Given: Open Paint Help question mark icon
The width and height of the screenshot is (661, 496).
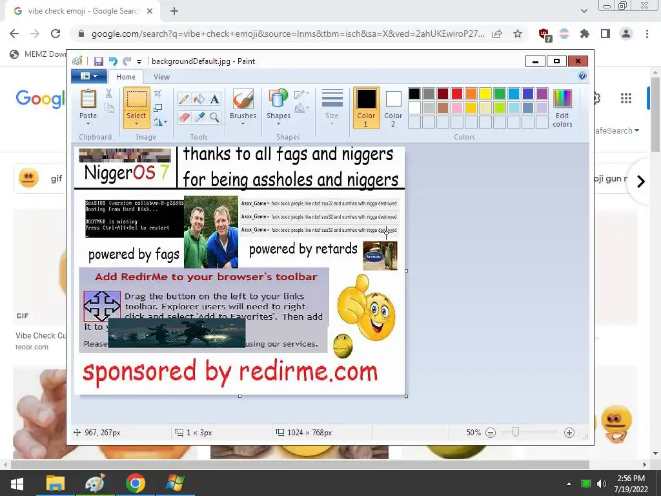Looking at the screenshot, I should point(582,76).
